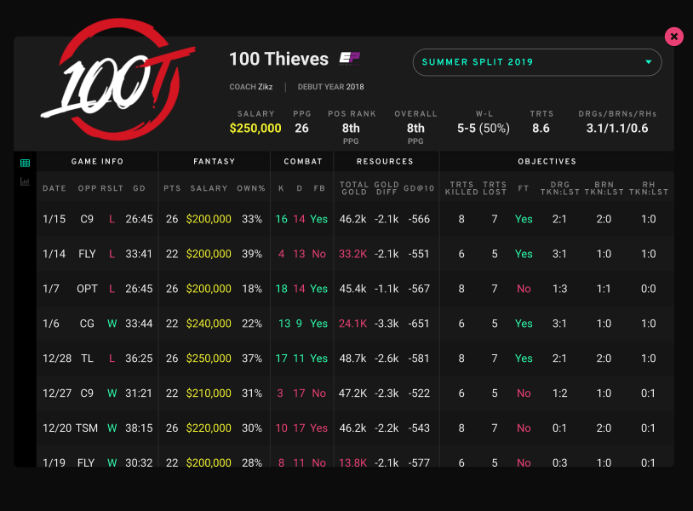693x511 pixels.
Task: Click the 100 Thieves team logo
Action: pos(118,79)
